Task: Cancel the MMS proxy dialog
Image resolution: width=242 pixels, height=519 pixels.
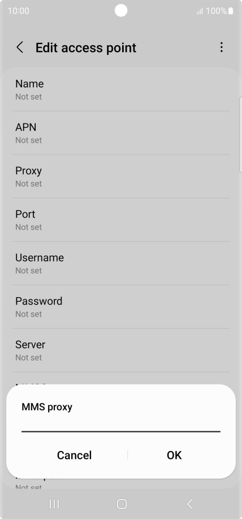Action: pyautogui.click(x=74, y=455)
